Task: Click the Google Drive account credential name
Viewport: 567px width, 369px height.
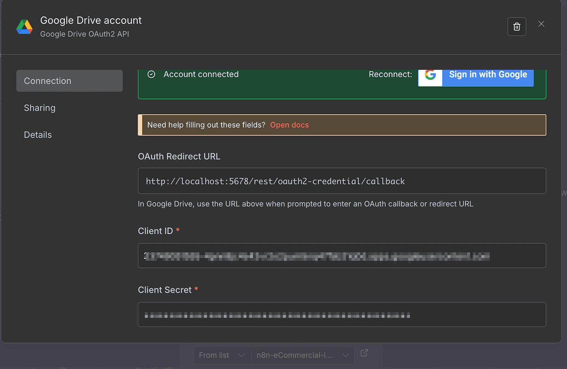Action: pos(91,21)
